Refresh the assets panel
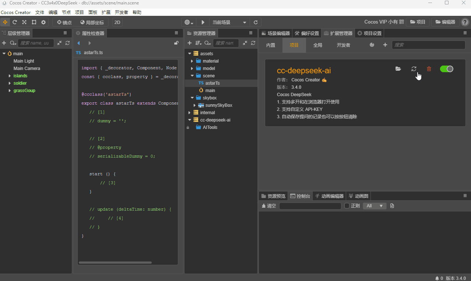The image size is (471, 281). (253, 43)
